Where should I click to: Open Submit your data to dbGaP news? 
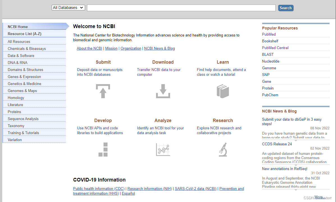click(x=292, y=121)
